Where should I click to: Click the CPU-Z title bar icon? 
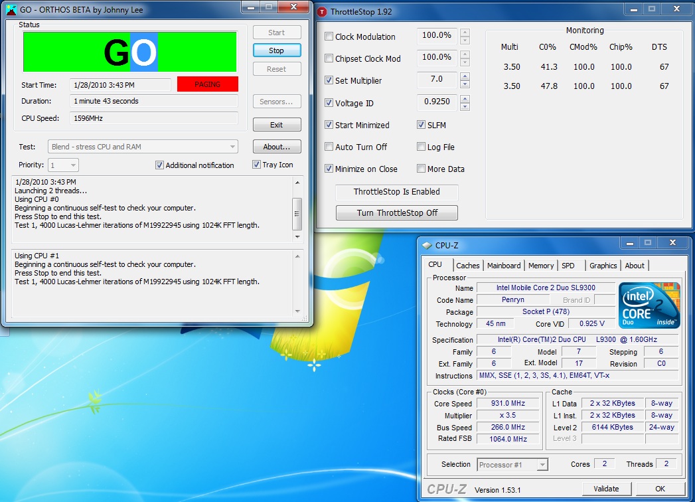[x=427, y=245]
